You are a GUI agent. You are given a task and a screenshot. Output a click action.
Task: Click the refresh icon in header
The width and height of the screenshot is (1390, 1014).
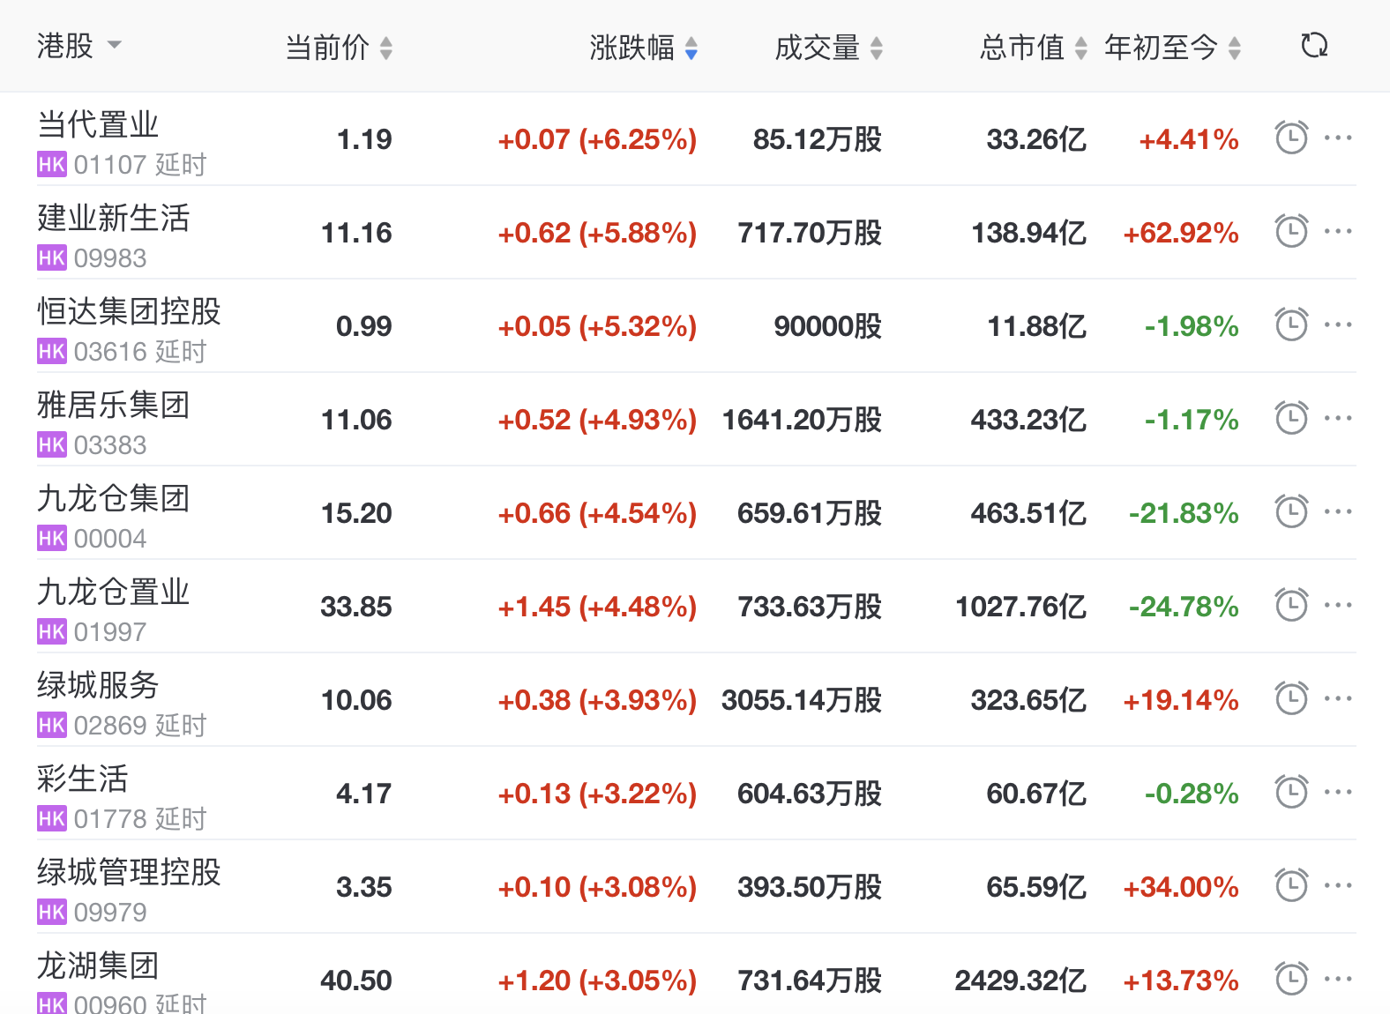tap(1314, 46)
